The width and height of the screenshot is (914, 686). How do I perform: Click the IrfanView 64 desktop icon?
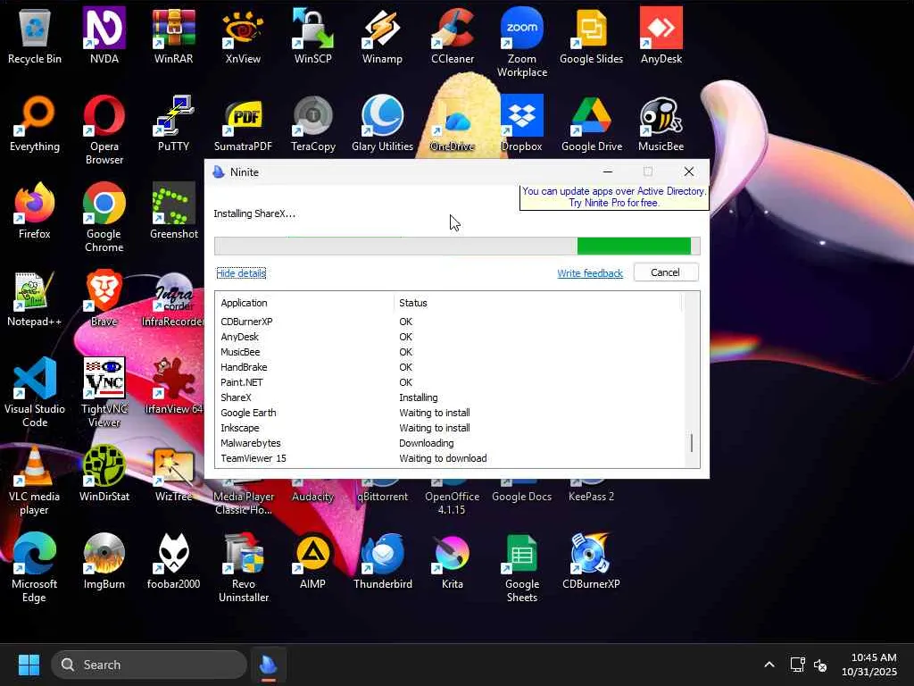174,386
